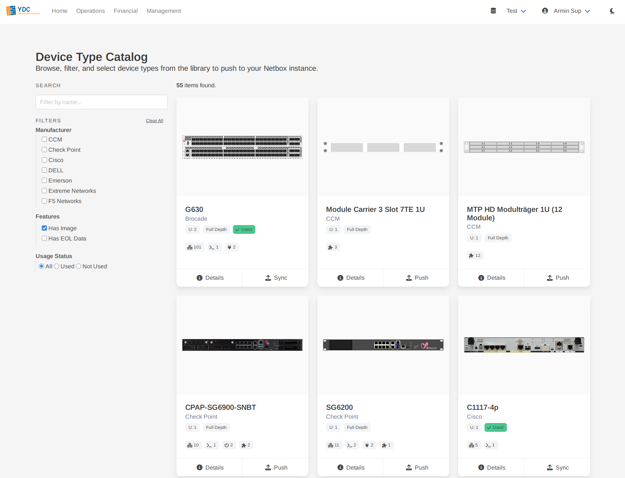
Task: Click the SG6200 device image
Action: 383,345
